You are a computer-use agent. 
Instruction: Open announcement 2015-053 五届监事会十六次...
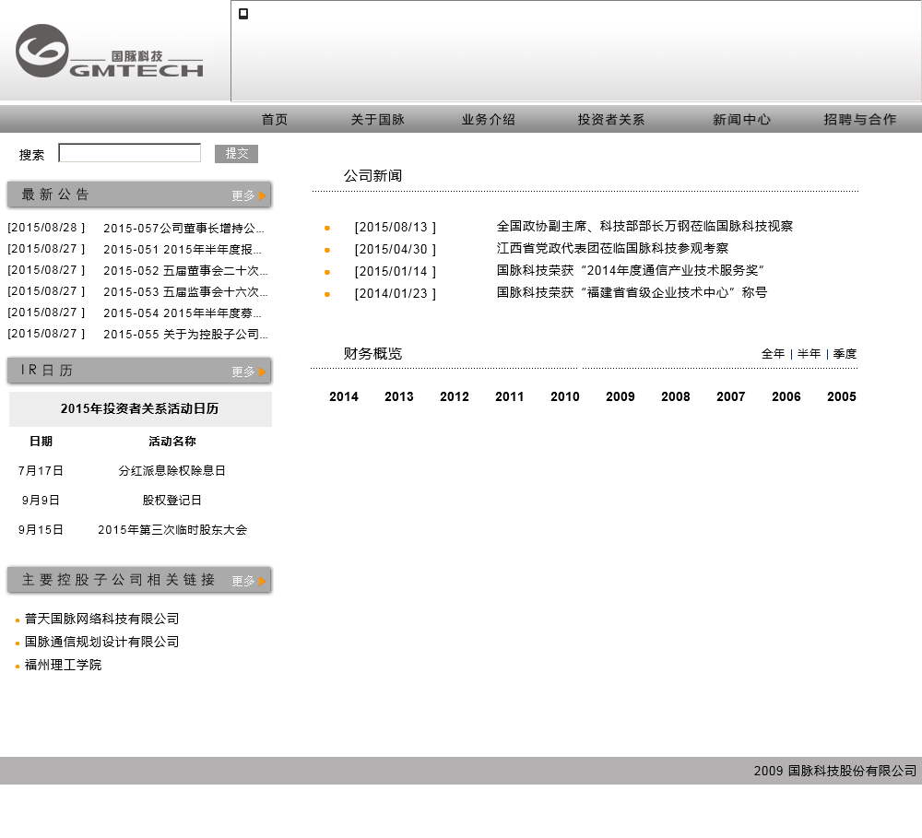pyautogui.click(x=185, y=291)
